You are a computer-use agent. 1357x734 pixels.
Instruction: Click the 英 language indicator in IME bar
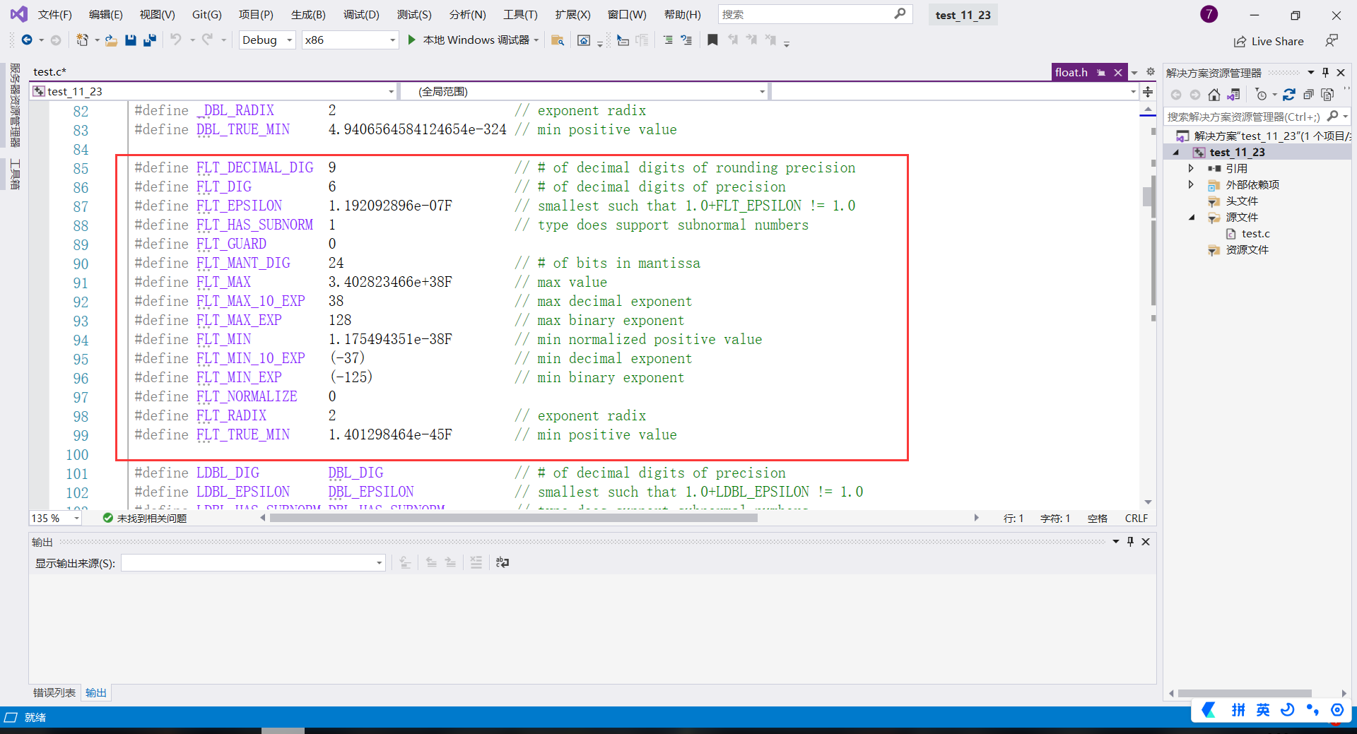pos(1263,710)
